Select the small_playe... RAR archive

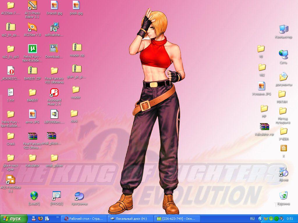(52, 136)
